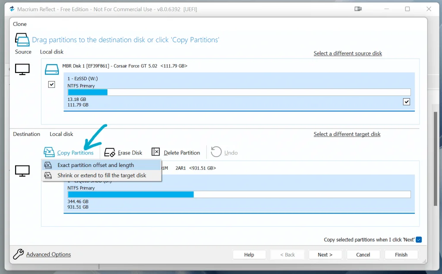
Task: Click icon beside Exact partition offset entry
Action: pyautogui.click(x=48, y=165)
